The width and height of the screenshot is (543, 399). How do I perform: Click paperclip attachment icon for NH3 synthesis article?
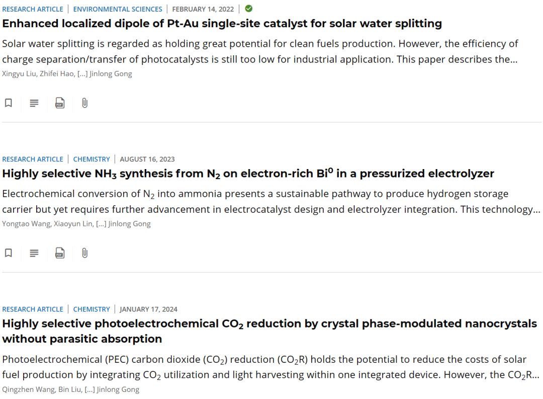85,253
